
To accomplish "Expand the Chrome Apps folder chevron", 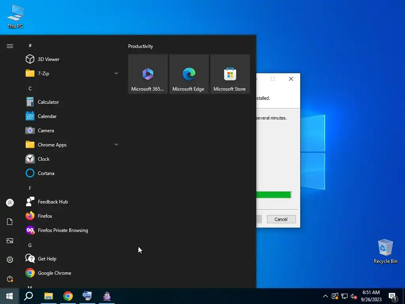I will pos(116,144).
